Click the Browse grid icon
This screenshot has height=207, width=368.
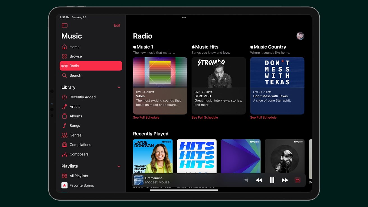coord(65,56)
